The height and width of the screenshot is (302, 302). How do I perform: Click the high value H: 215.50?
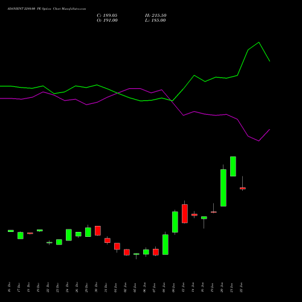coord(156,16)
